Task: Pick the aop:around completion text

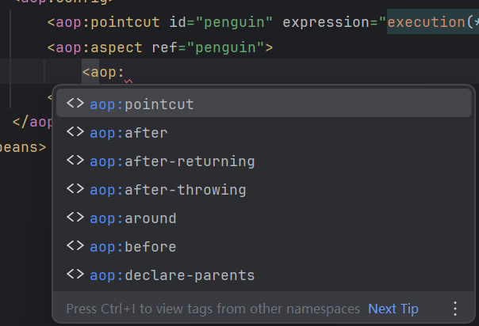Action: coord(133,218)
